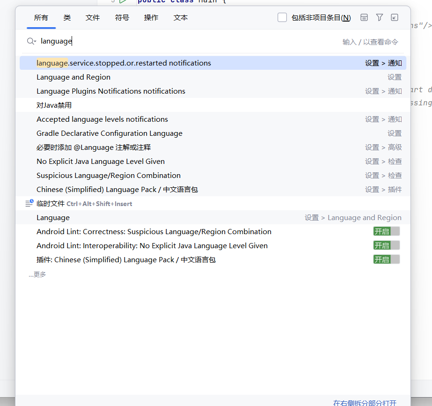Toggle 开启 switch for Chinese Language Pack plugin
The height and width of the screenshot is (406, 432).
tap(386, 259)
